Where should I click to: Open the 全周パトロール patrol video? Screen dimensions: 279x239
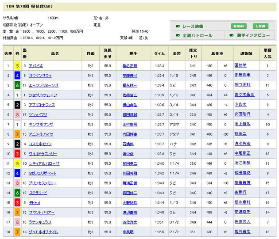197,35
